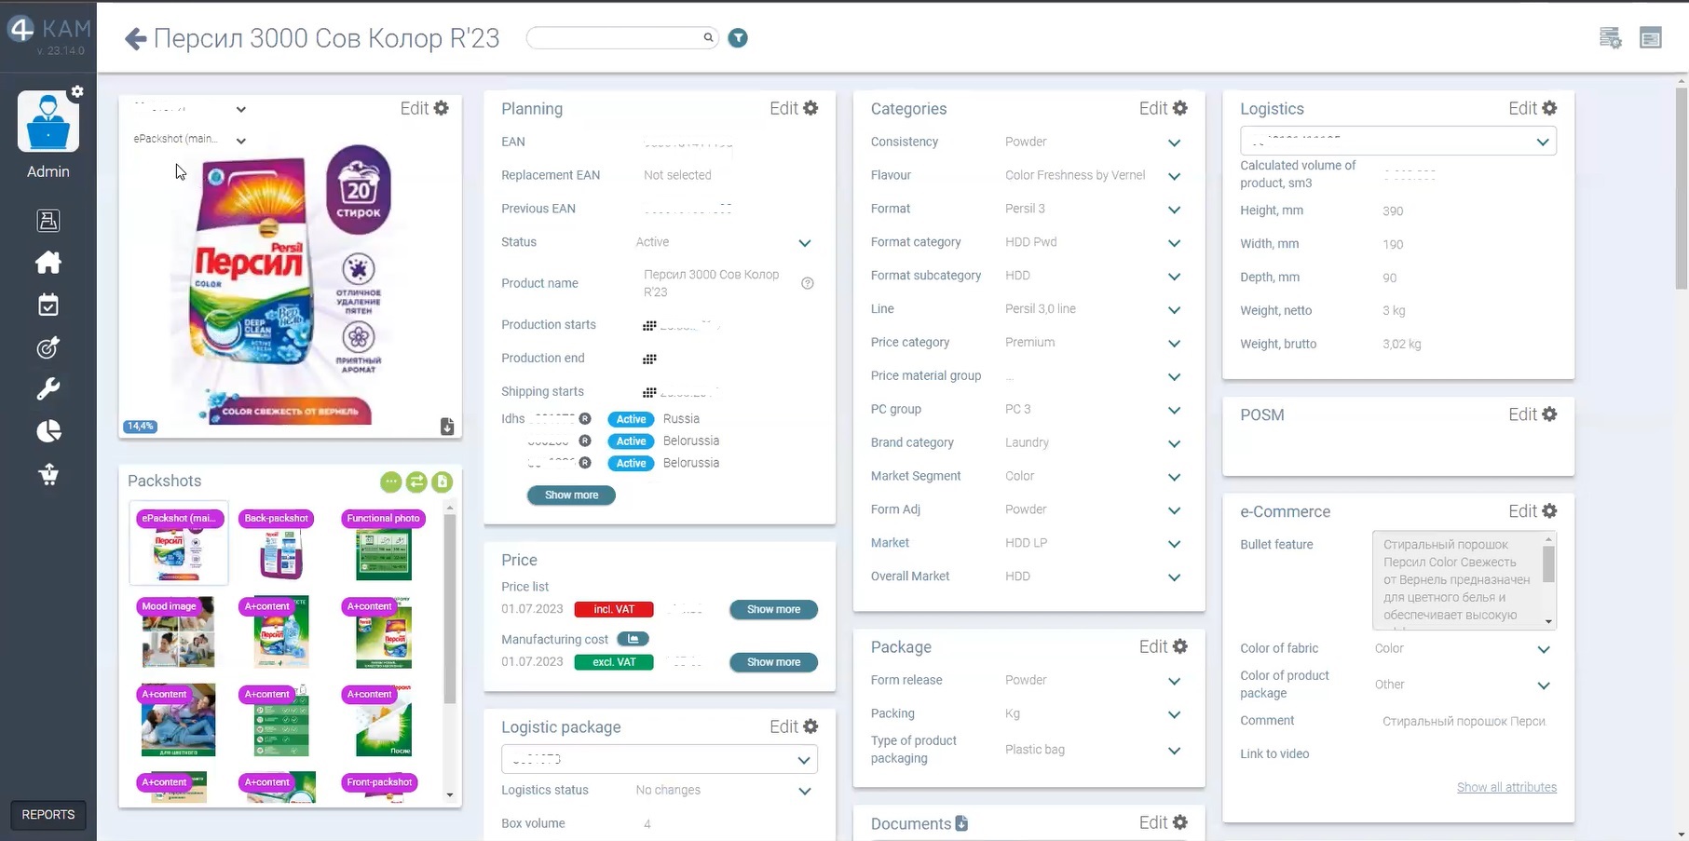1689x841 pixels.
Task: Click the green three-dots icon in Packshots
Action: (x=390, y=482)
